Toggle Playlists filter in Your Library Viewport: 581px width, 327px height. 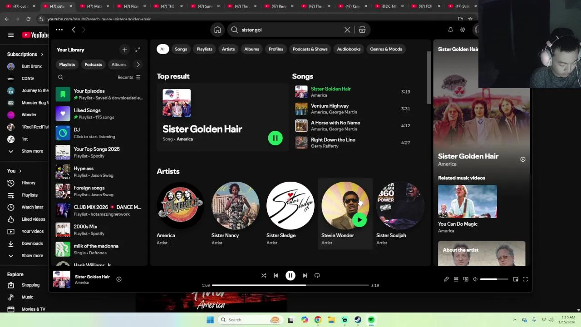[x=67, y=64]
